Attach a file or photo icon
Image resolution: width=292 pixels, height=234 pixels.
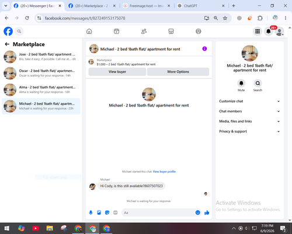click(99, 212)
